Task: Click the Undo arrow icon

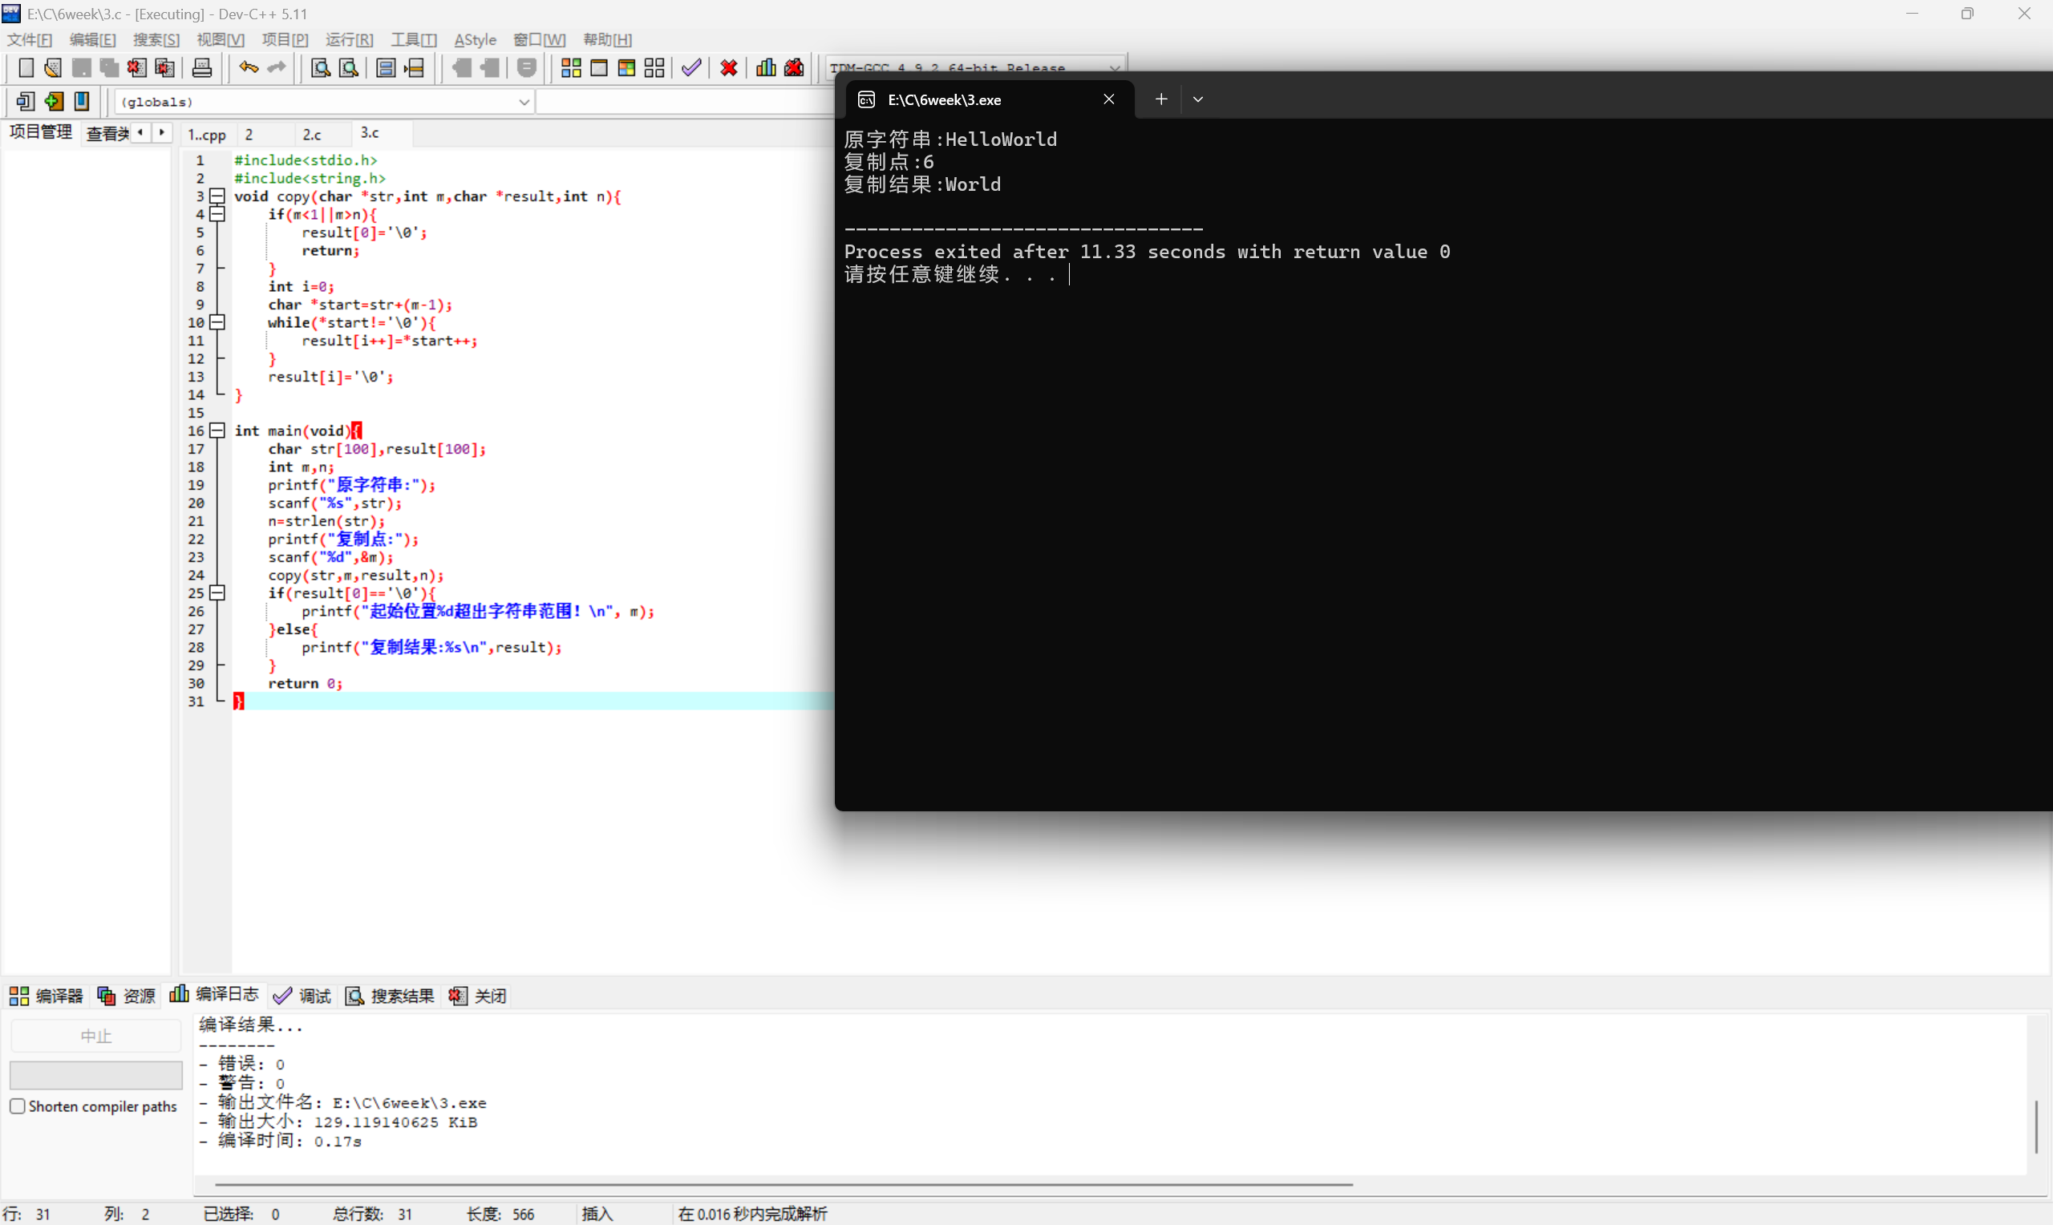Action: point(249,67)
